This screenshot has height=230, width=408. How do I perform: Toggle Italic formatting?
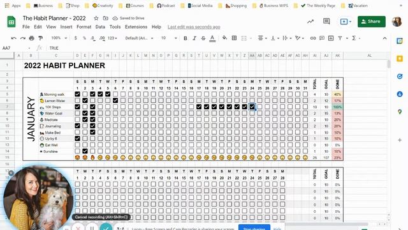pos(194,38)
